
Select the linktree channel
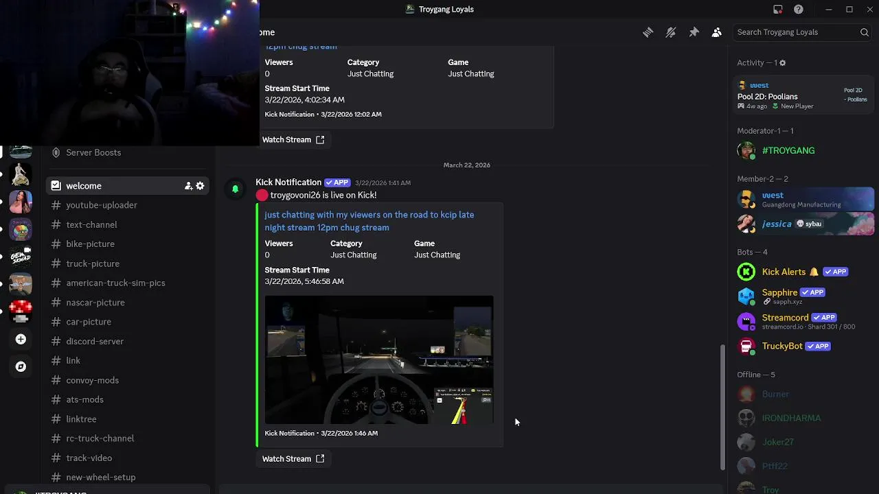coord(127,419)
